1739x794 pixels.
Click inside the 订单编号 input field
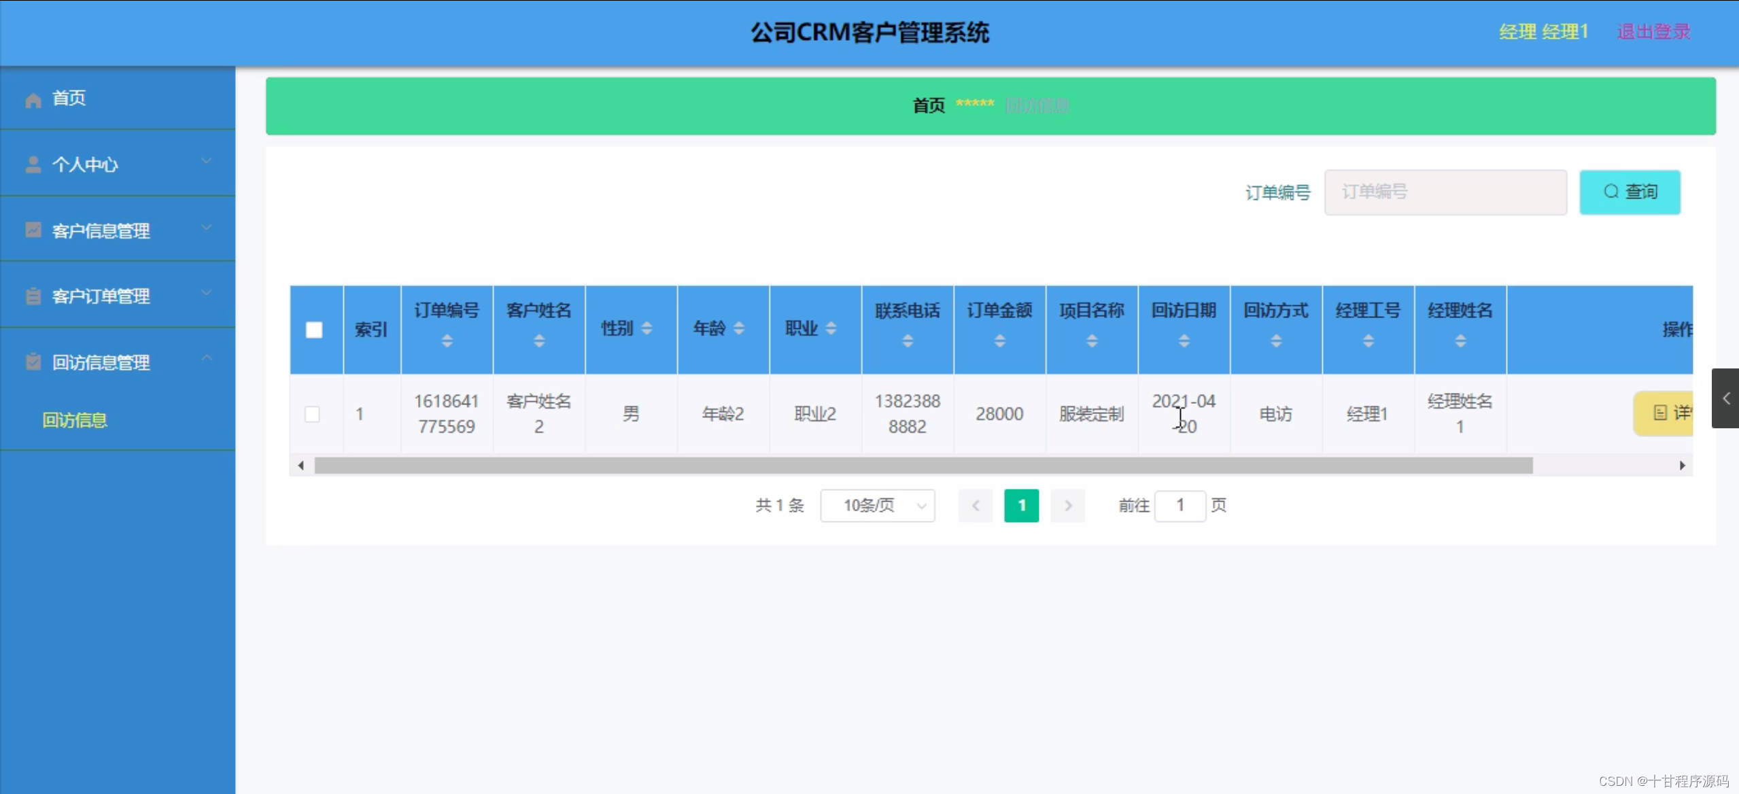pyautogui.click(x=1445, y=192)
